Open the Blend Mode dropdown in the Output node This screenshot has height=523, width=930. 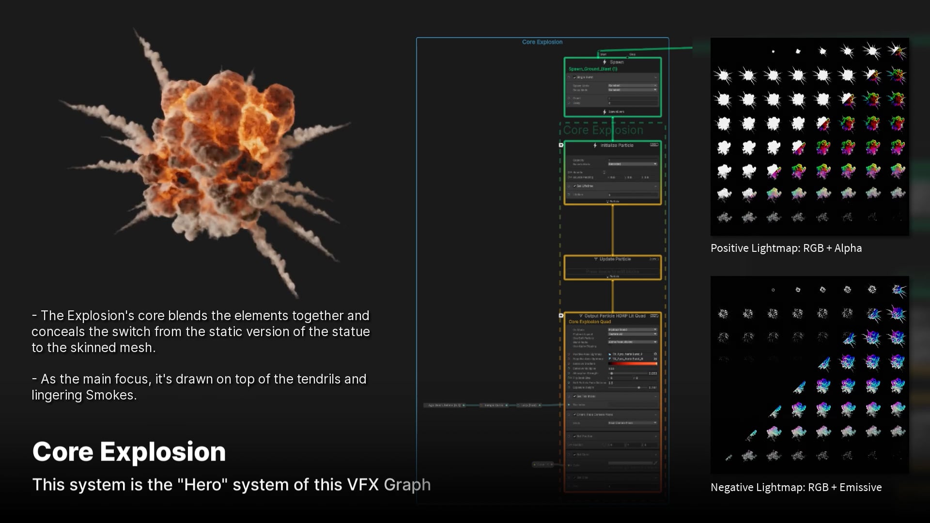pyautogui.click(x=633, y=342)
